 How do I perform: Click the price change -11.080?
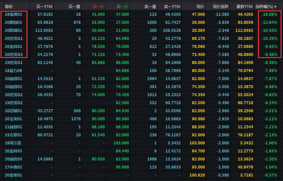click(222, 14)
